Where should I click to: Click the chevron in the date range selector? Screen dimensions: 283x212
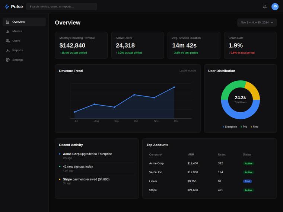[x=272, y=23]
